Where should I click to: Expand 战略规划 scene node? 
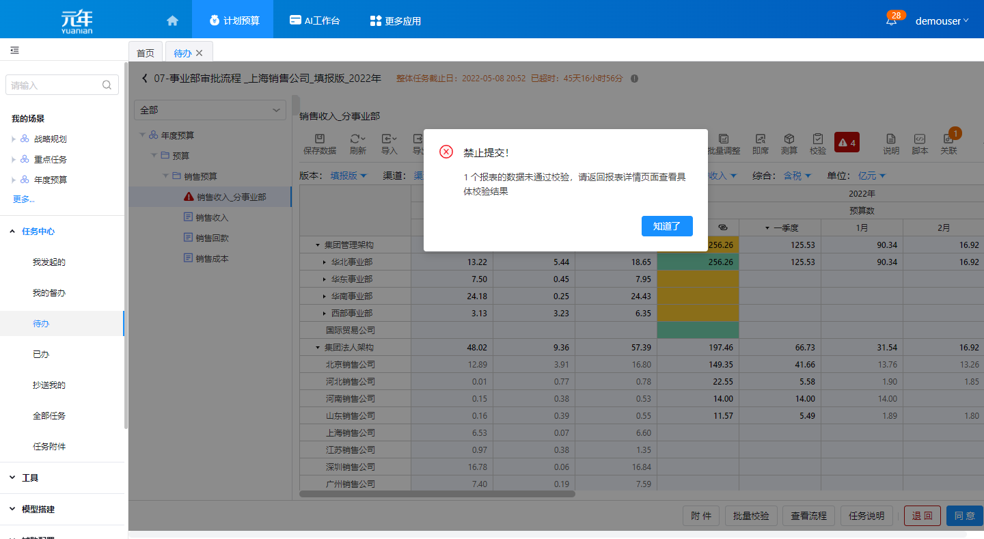14,139
